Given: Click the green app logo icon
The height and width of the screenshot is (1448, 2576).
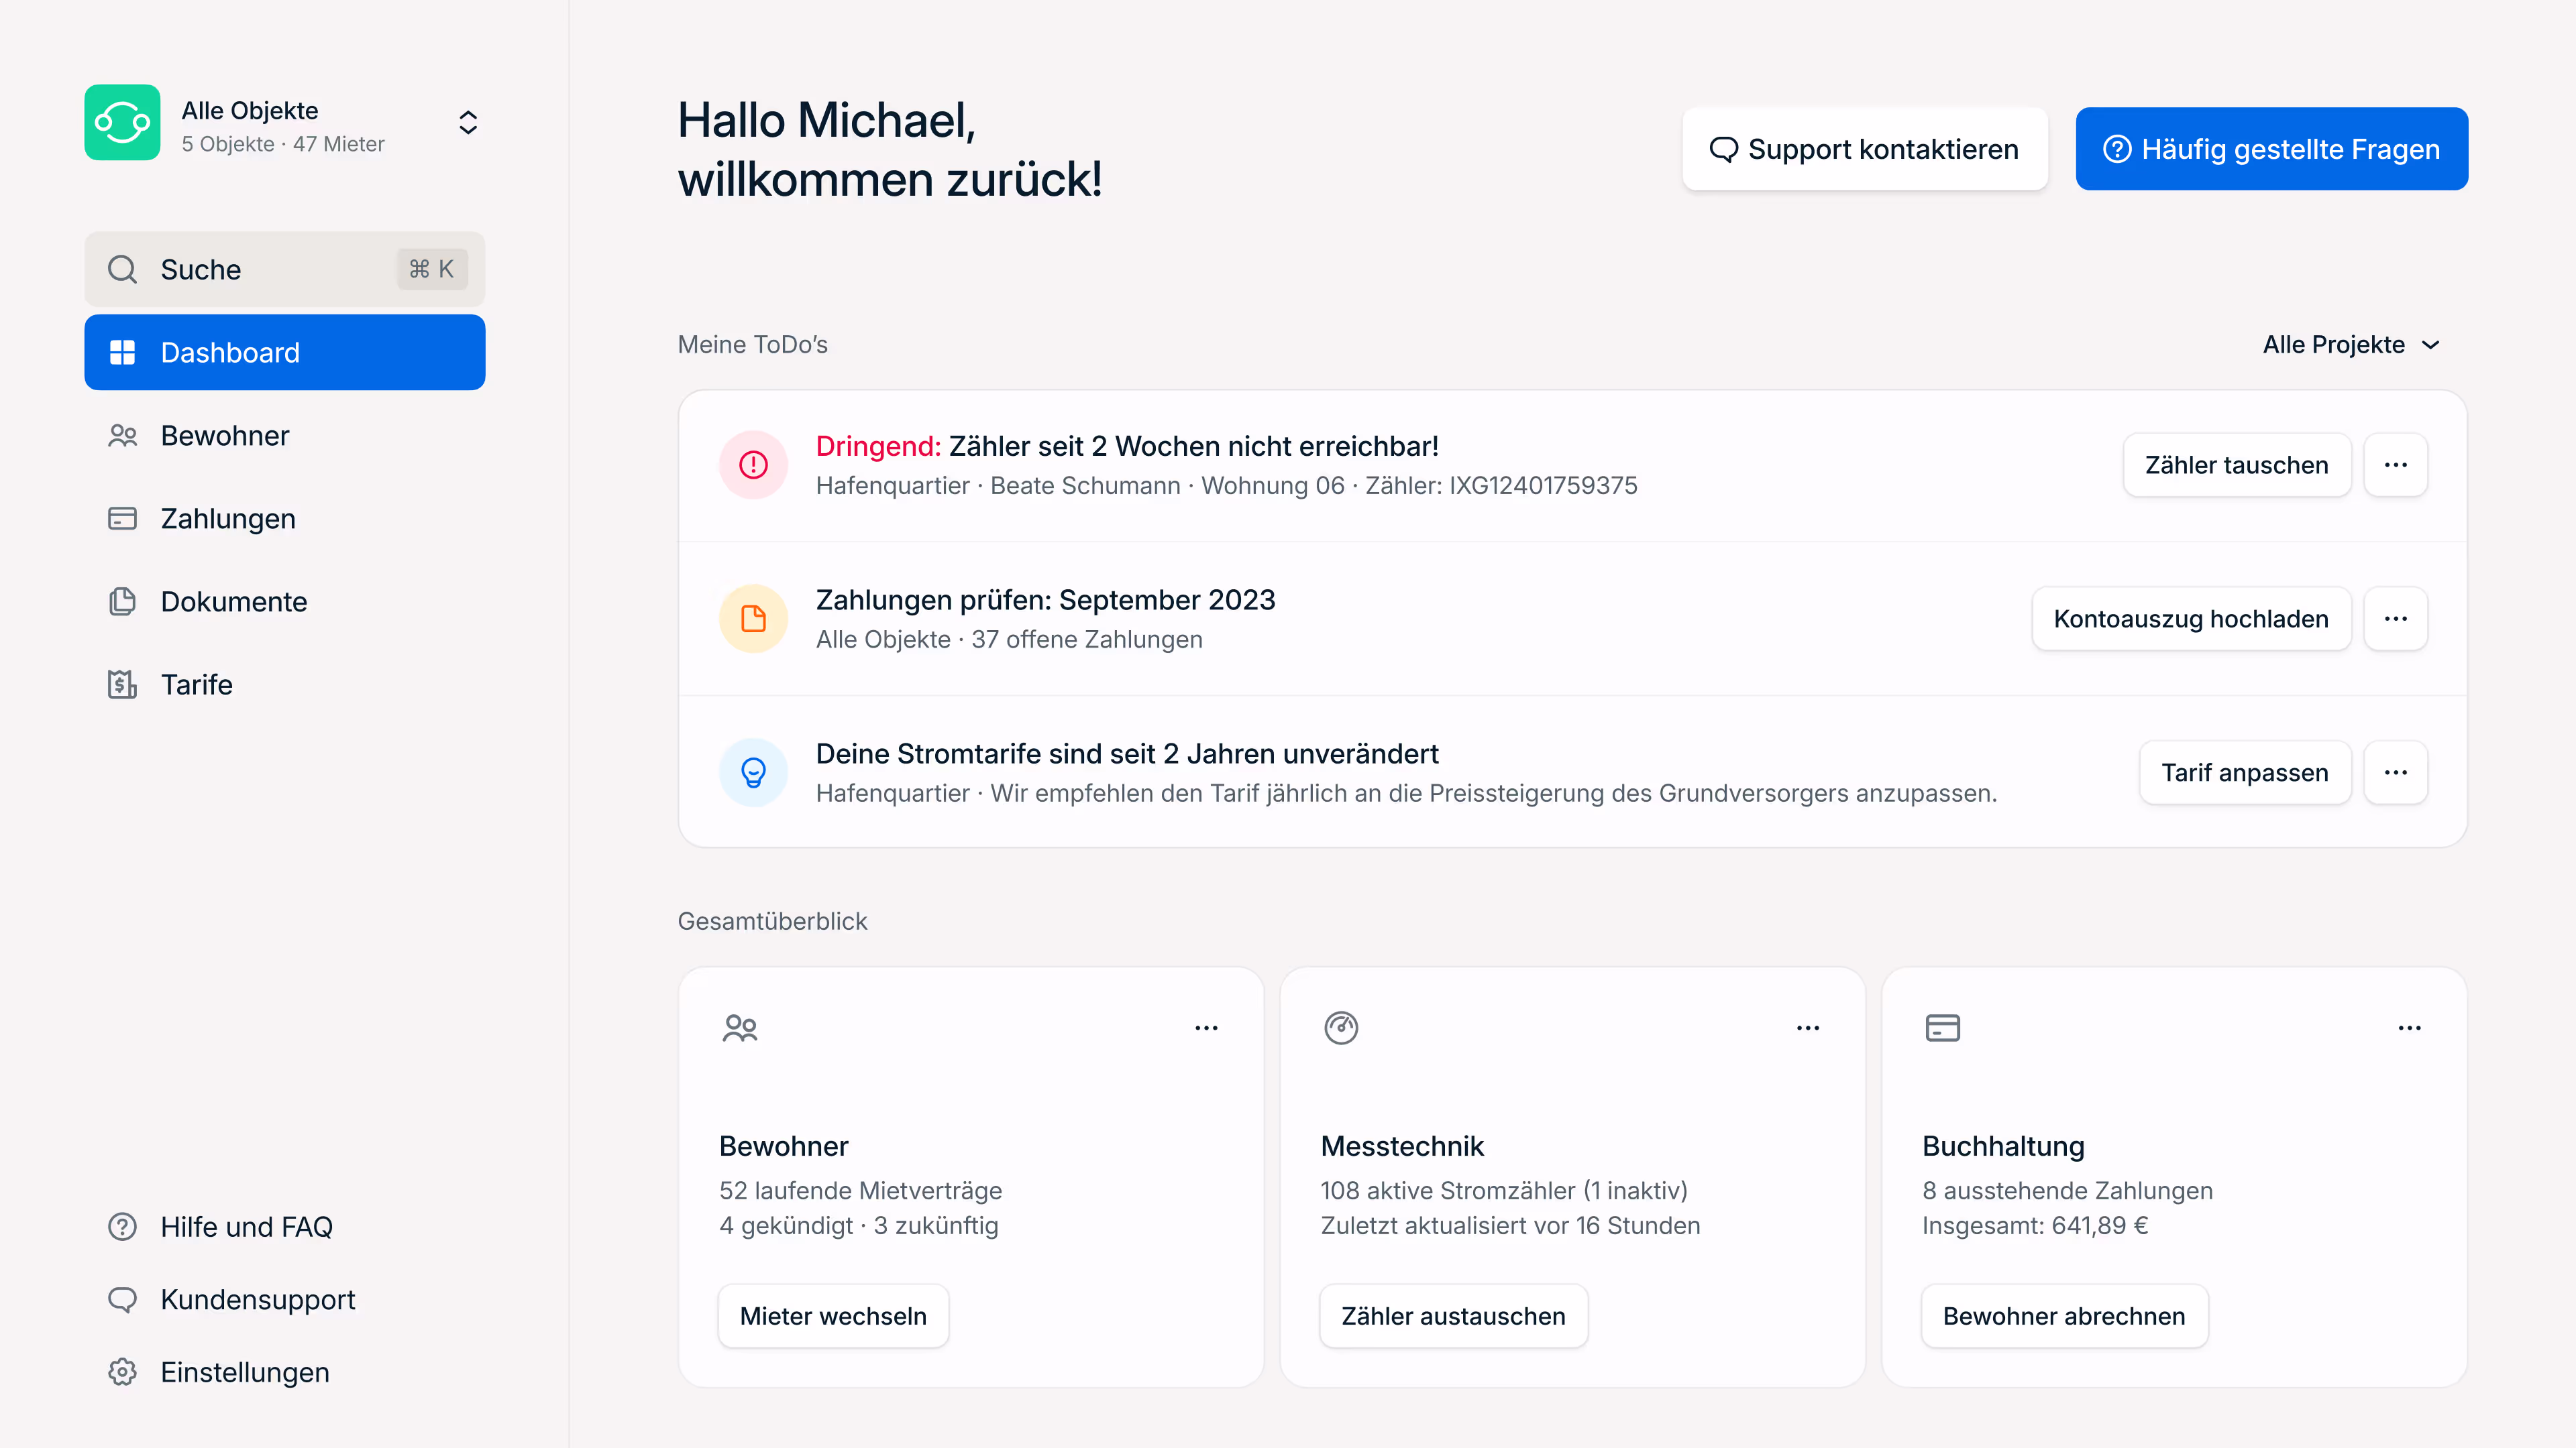Looking at the screenshot, I should tap(122, 123).
